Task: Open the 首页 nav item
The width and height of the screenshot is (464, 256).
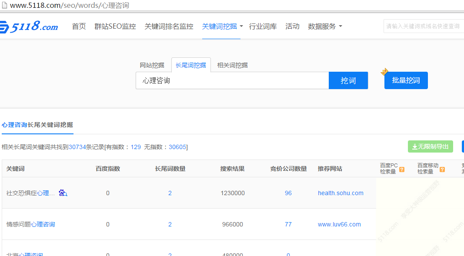Action: [x=79, y=27]
